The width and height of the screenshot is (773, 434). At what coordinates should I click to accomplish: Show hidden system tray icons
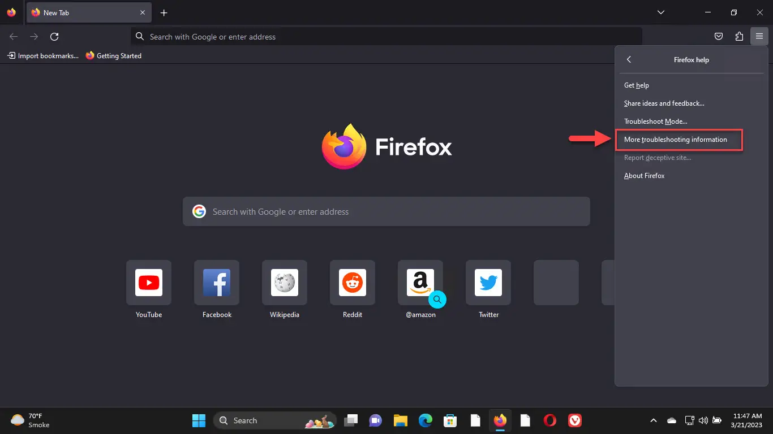tap(654, 420)
